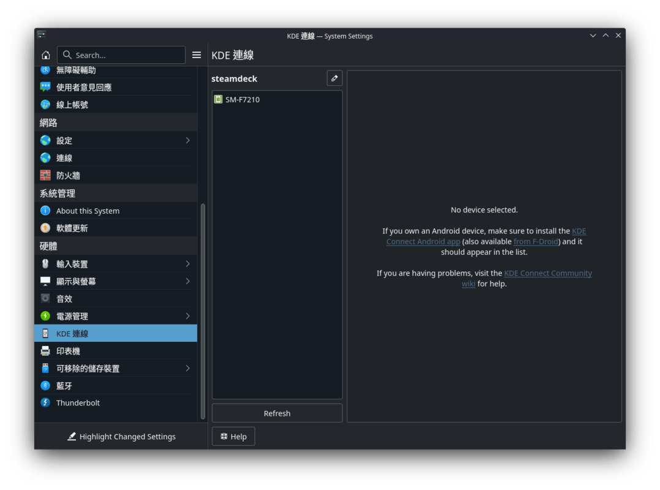Click the window menu icon in the title bar
The width and height of the screenshot is (660, 490).
pos(41,35)
